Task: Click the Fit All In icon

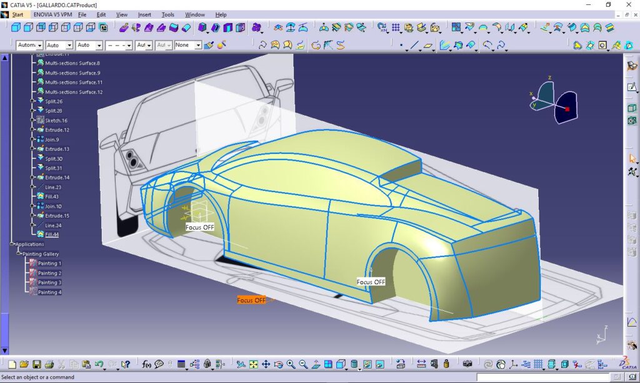Action: [x=253, y=364]
